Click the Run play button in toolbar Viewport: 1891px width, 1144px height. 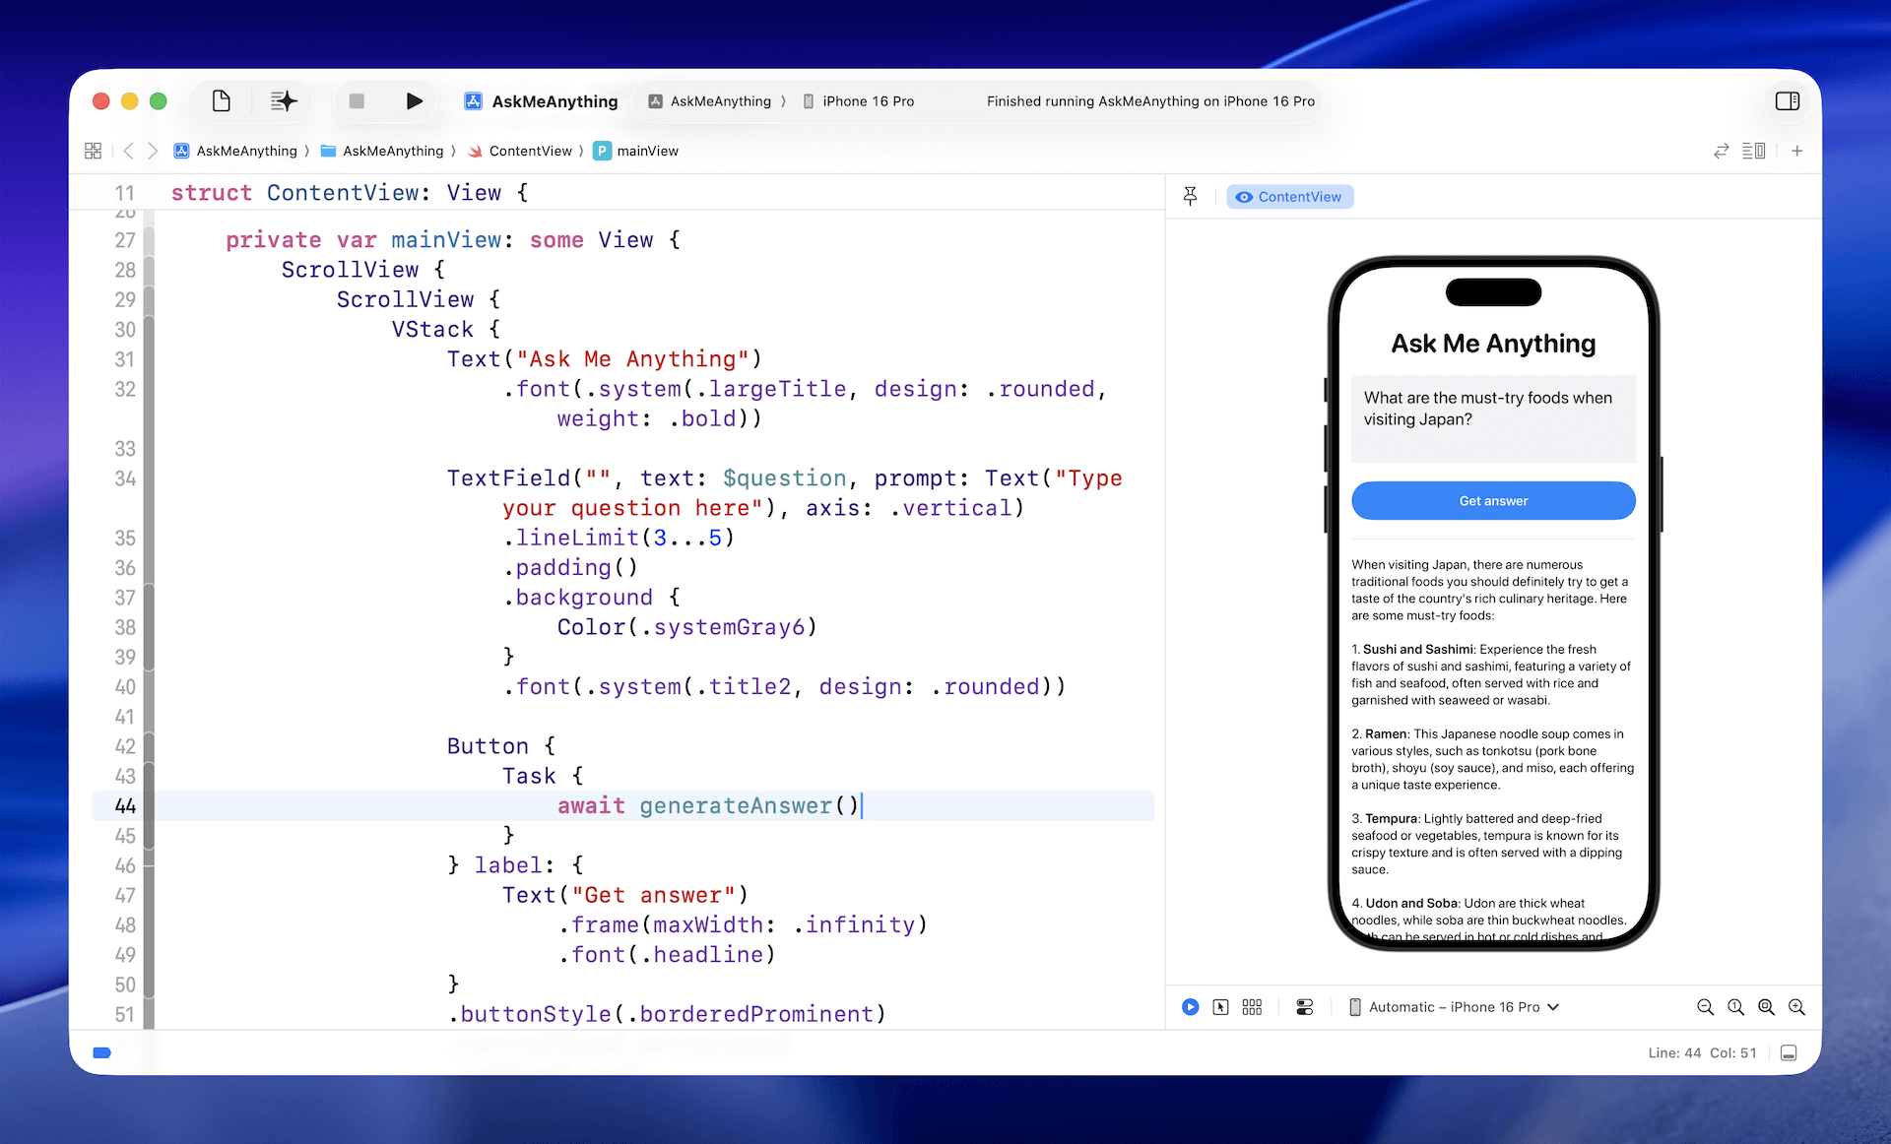tap(414, 101)
